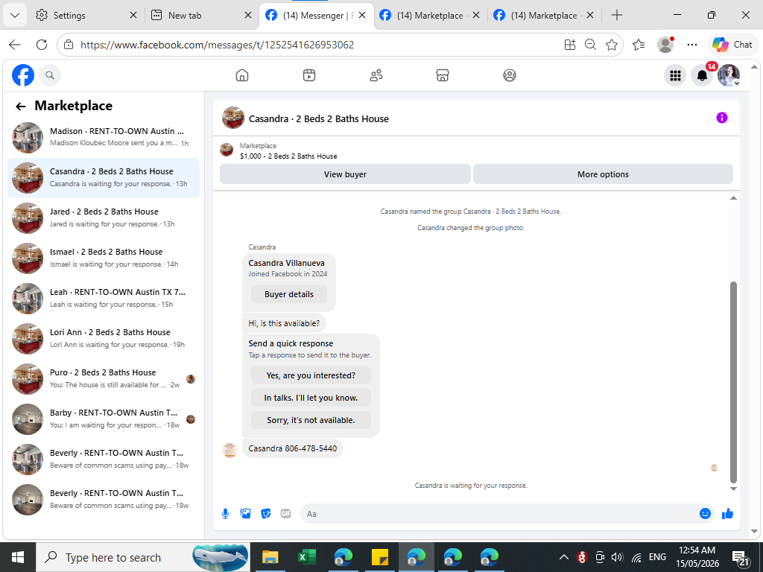Open browser Settings and more ellipsis

(692, 45)
